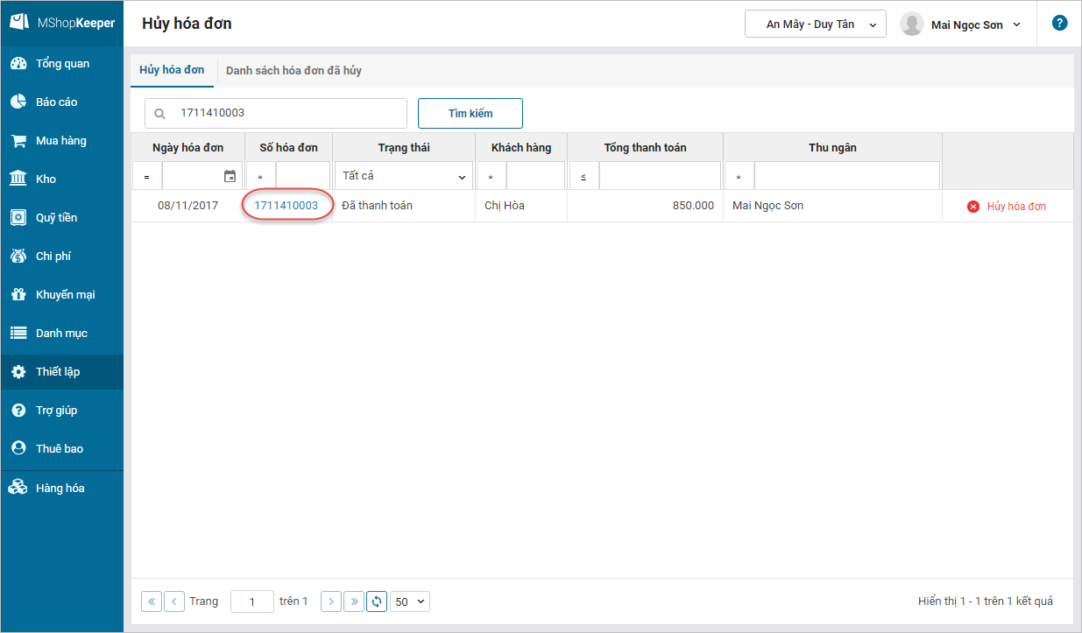Focus the Thu ngân column filter field
This screenshot has height=633, width=1082.
tap(845, 176)
